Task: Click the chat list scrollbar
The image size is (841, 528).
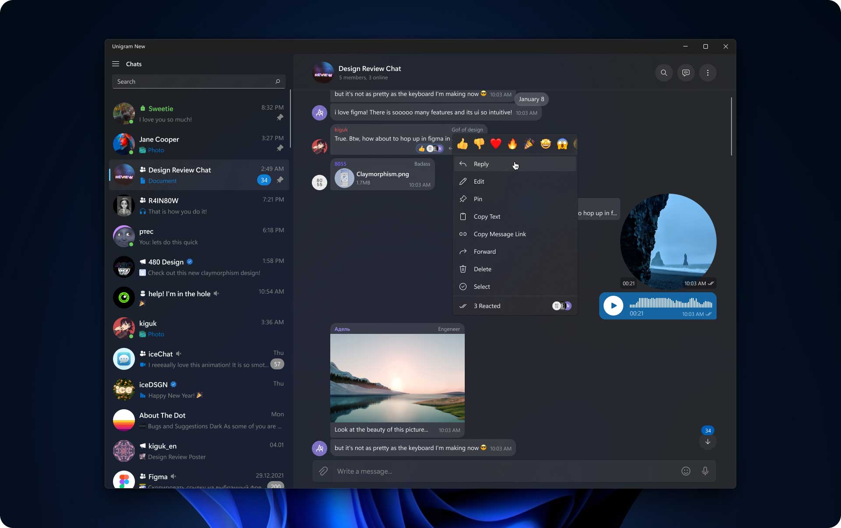Action: [290, 118]
